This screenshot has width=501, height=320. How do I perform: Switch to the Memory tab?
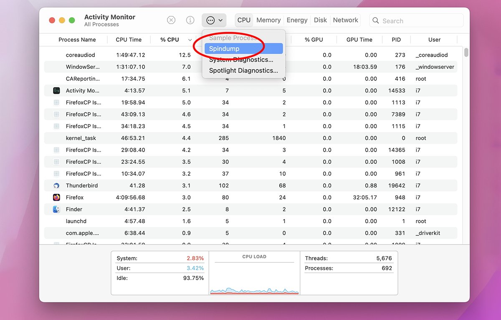tap(268, 20)
